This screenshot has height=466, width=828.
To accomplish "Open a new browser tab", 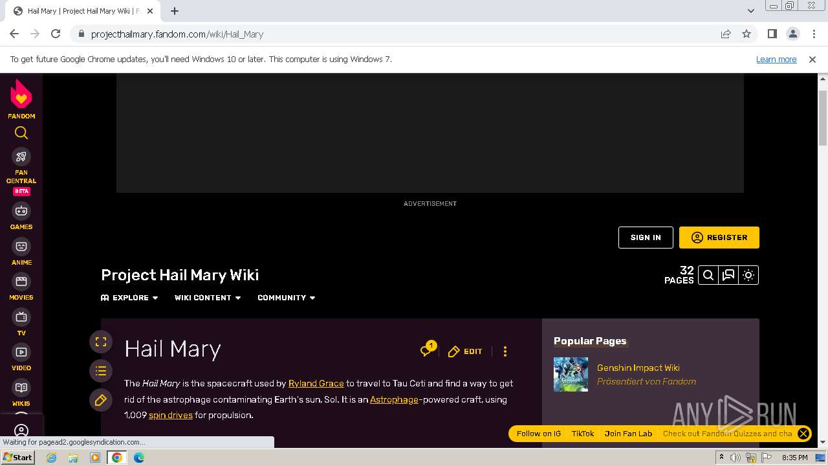I will tap(175, 11).
